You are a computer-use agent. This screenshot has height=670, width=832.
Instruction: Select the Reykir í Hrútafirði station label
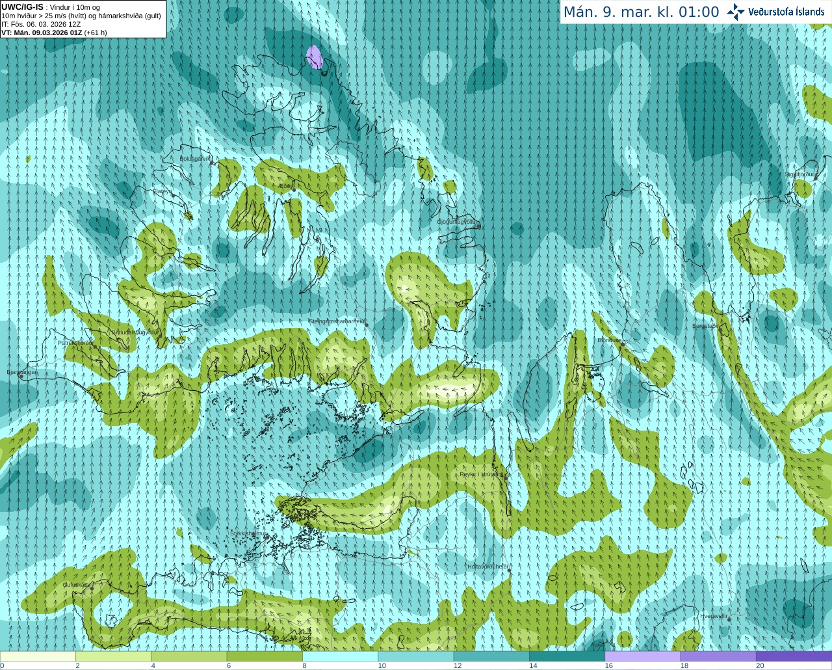click(482, 474)
